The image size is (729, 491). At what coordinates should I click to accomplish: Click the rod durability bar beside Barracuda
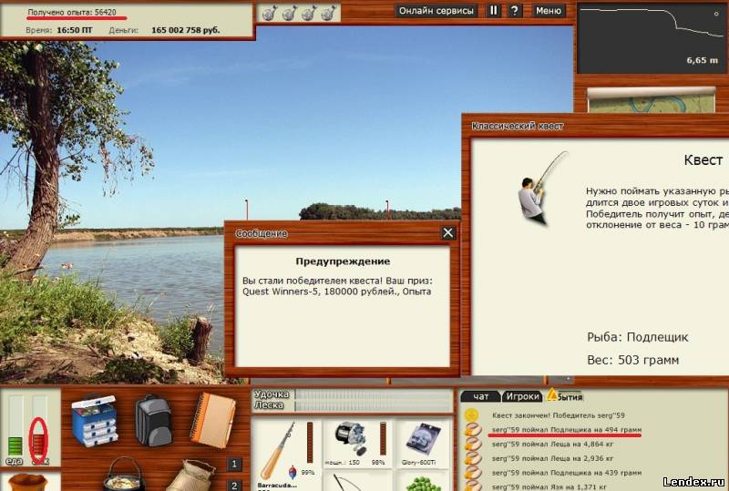pyautogui.click(x=310, y=443)
